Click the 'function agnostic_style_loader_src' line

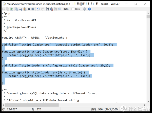tap(44, 73)
